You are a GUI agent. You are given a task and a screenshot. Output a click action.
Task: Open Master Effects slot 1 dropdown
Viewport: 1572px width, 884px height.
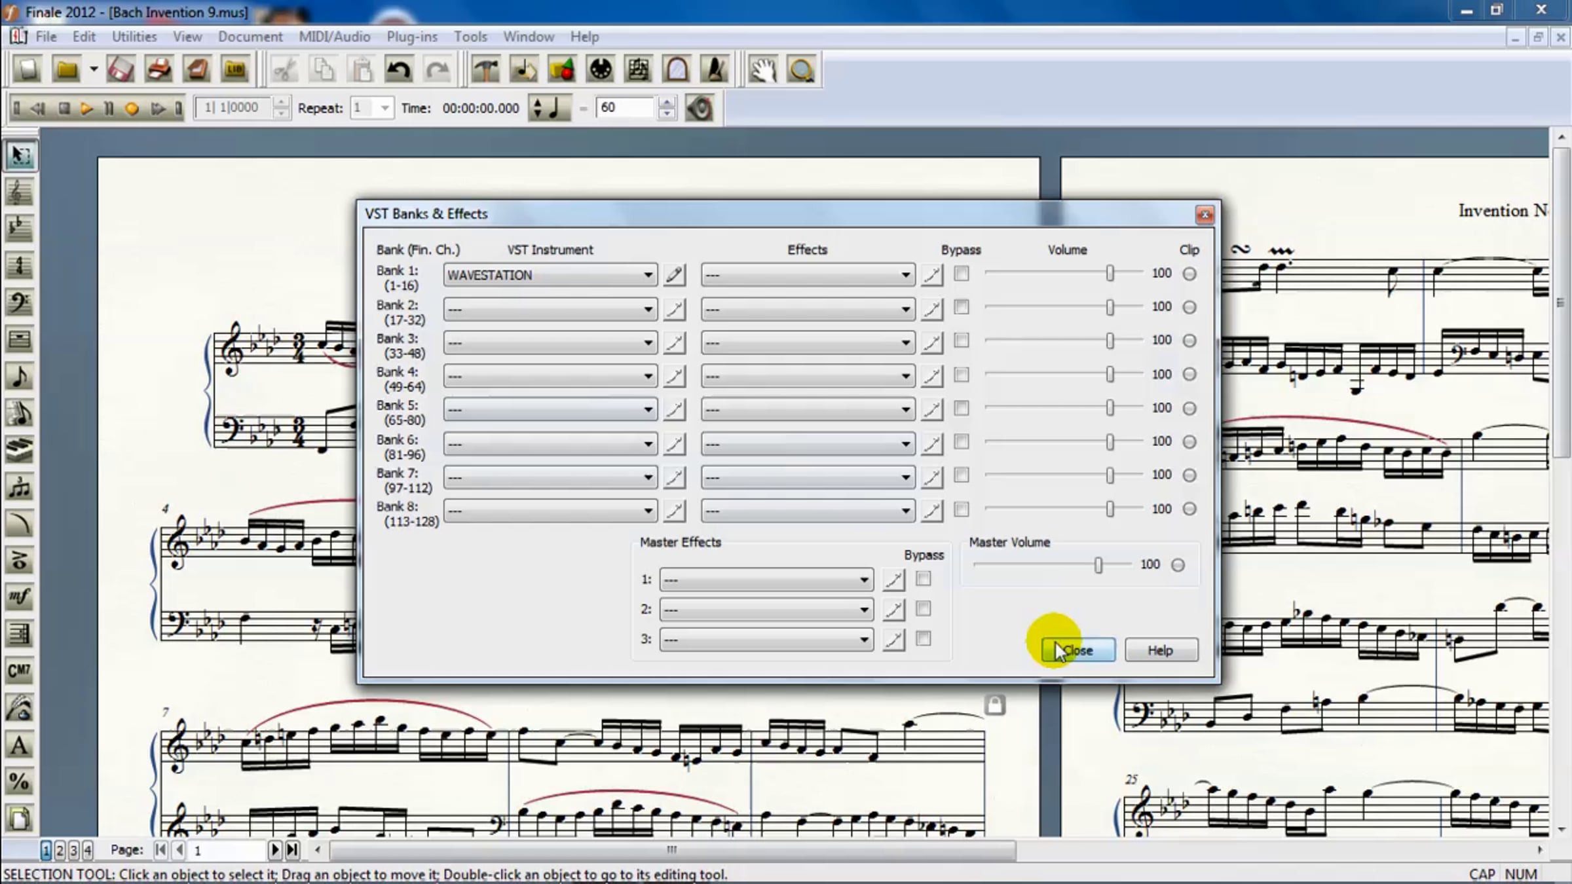(863, 580)
